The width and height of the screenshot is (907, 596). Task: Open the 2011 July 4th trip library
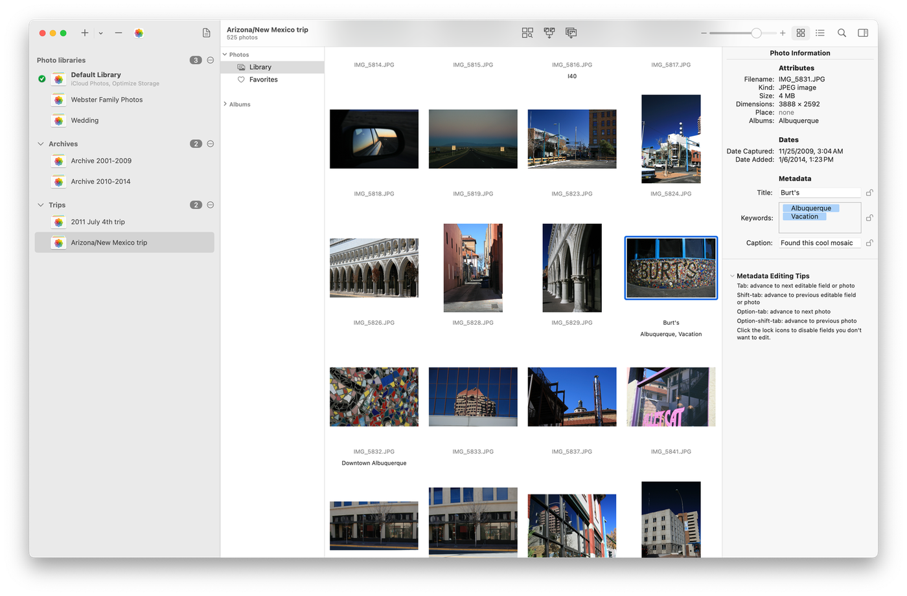(x=98, y=222)
